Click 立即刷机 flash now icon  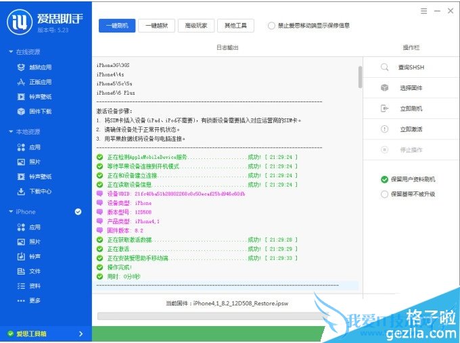(x=384, y=108)
